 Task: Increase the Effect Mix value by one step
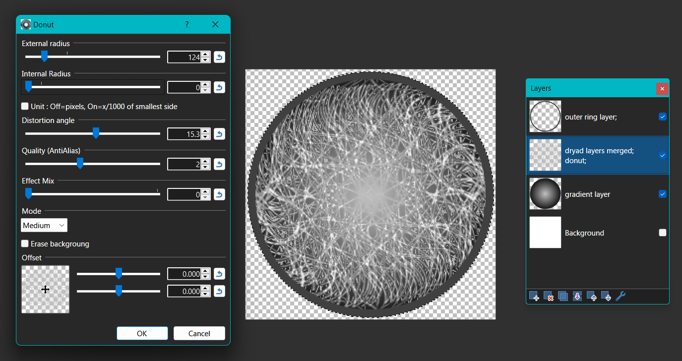pyautogui.click(x=206, y=191)
